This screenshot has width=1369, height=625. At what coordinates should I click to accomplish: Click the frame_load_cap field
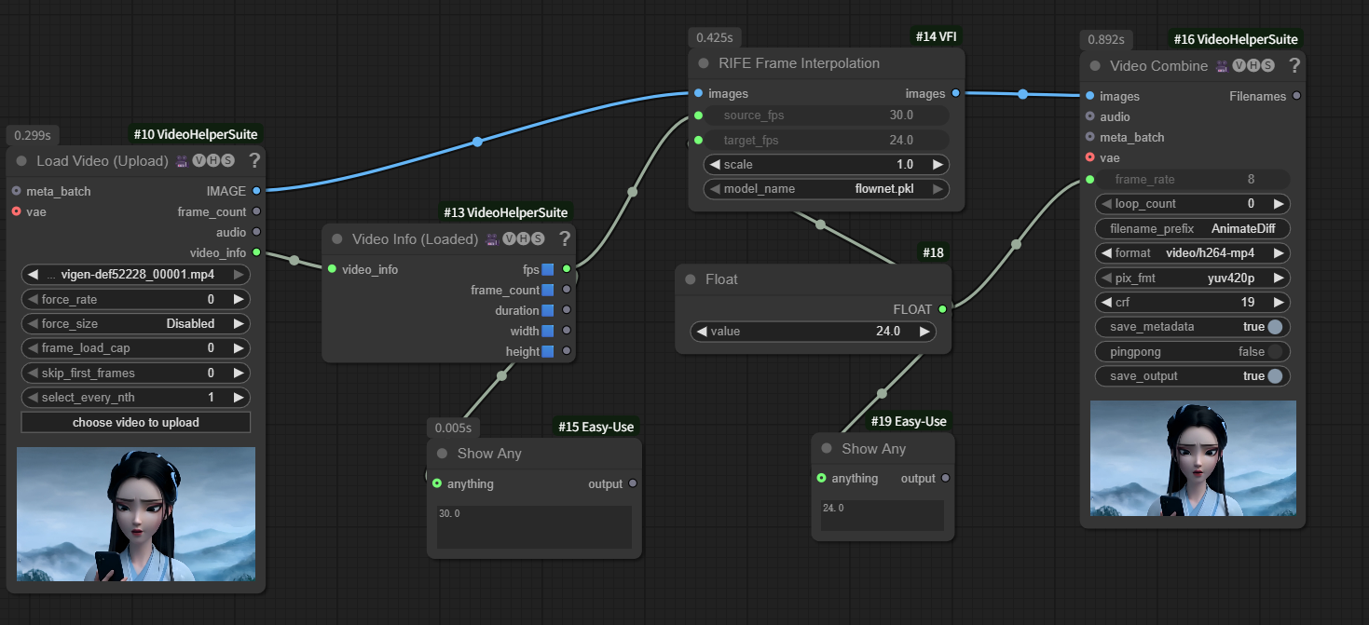point(136,347)
